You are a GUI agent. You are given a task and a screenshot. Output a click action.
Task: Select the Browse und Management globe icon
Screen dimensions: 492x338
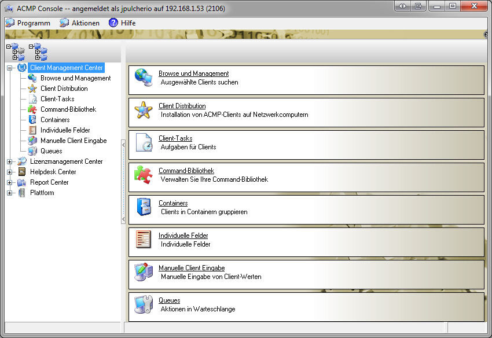tap(145, 78)
